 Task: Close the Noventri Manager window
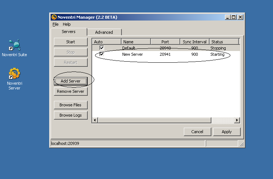(x=240, y=17)
